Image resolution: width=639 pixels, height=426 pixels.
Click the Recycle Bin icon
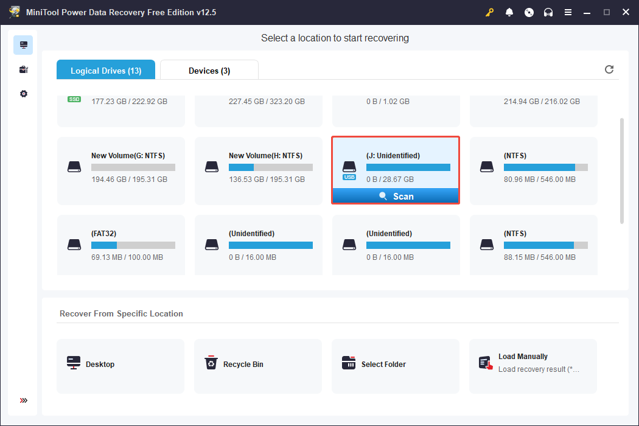(x=211, y=363)
